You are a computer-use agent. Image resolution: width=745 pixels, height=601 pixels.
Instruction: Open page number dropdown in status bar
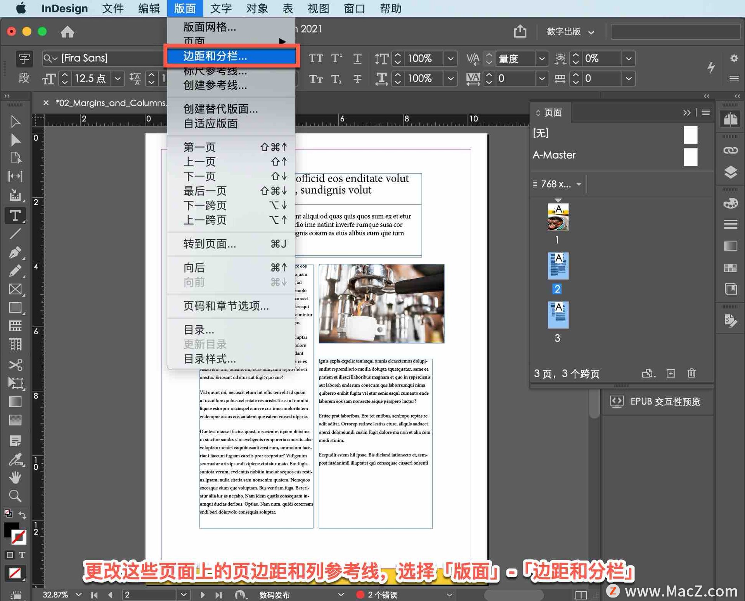[x=184, y=594]
